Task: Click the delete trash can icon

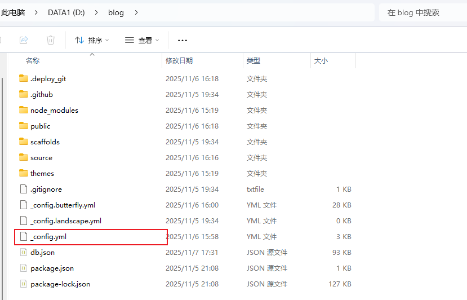Action: [51, 40]
